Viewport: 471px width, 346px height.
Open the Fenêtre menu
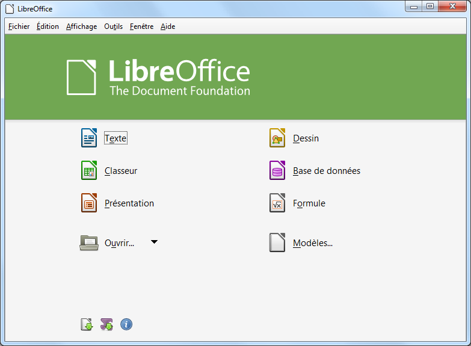pyautogui.click(x=141, y=26)
